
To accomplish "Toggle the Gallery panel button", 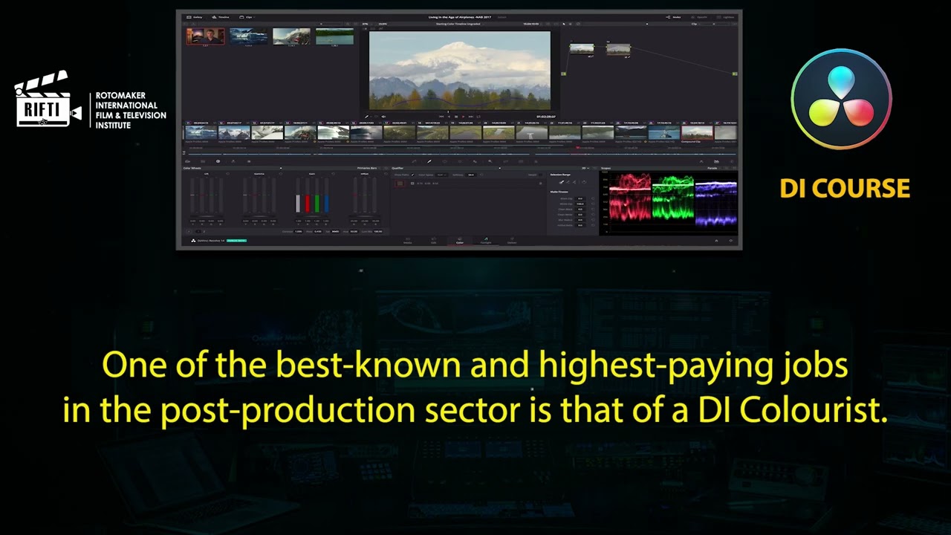I will coord(195,17).
